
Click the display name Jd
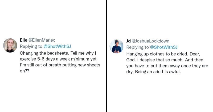(128, 41)
